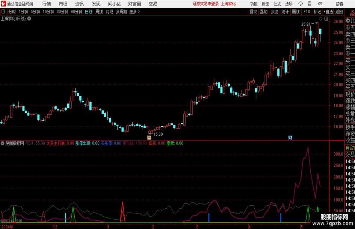This screenshot has width=355, height=229.
Task: Click the 证券交易未登录 login link
Action: coord(206,4)
